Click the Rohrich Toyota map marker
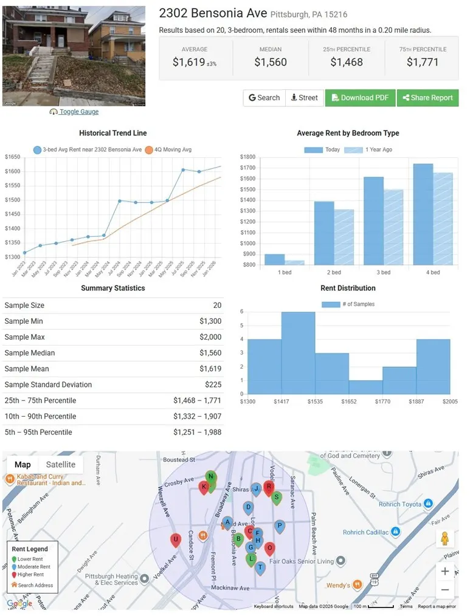Image resolution: width=470 pixels, height=616 pixels. point(429,504)
